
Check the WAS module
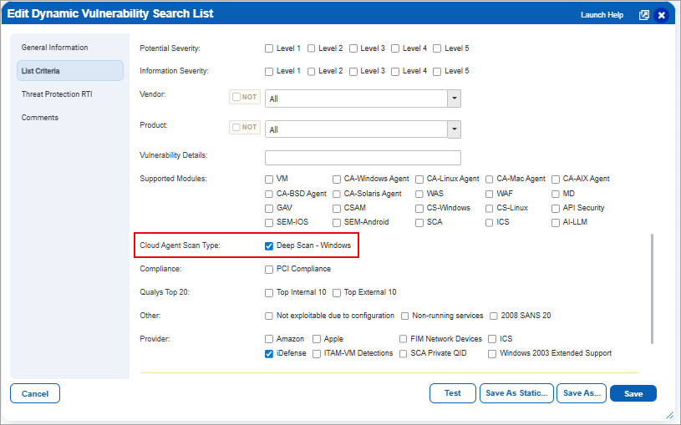pyautogui.click(x=419, y=194)
